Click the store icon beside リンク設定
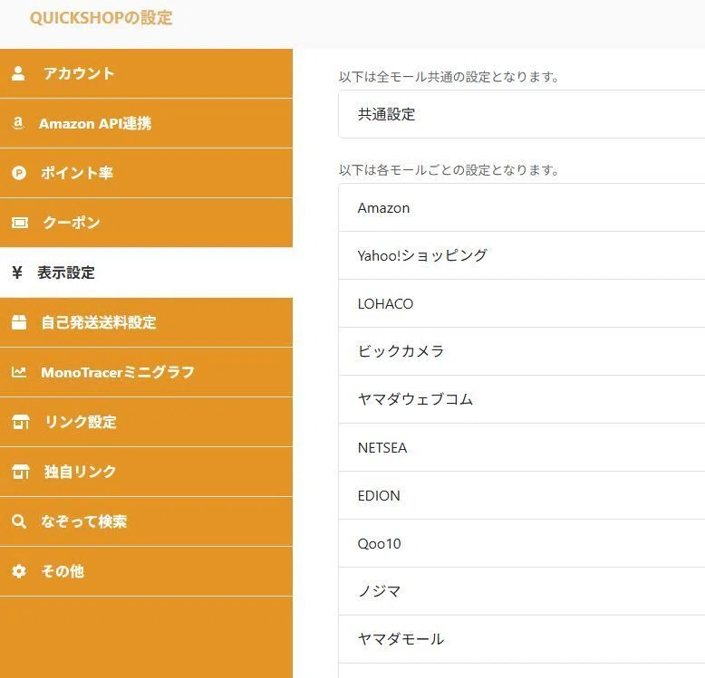The height and width of the screenshot is (678, 705). pos(20,422)
